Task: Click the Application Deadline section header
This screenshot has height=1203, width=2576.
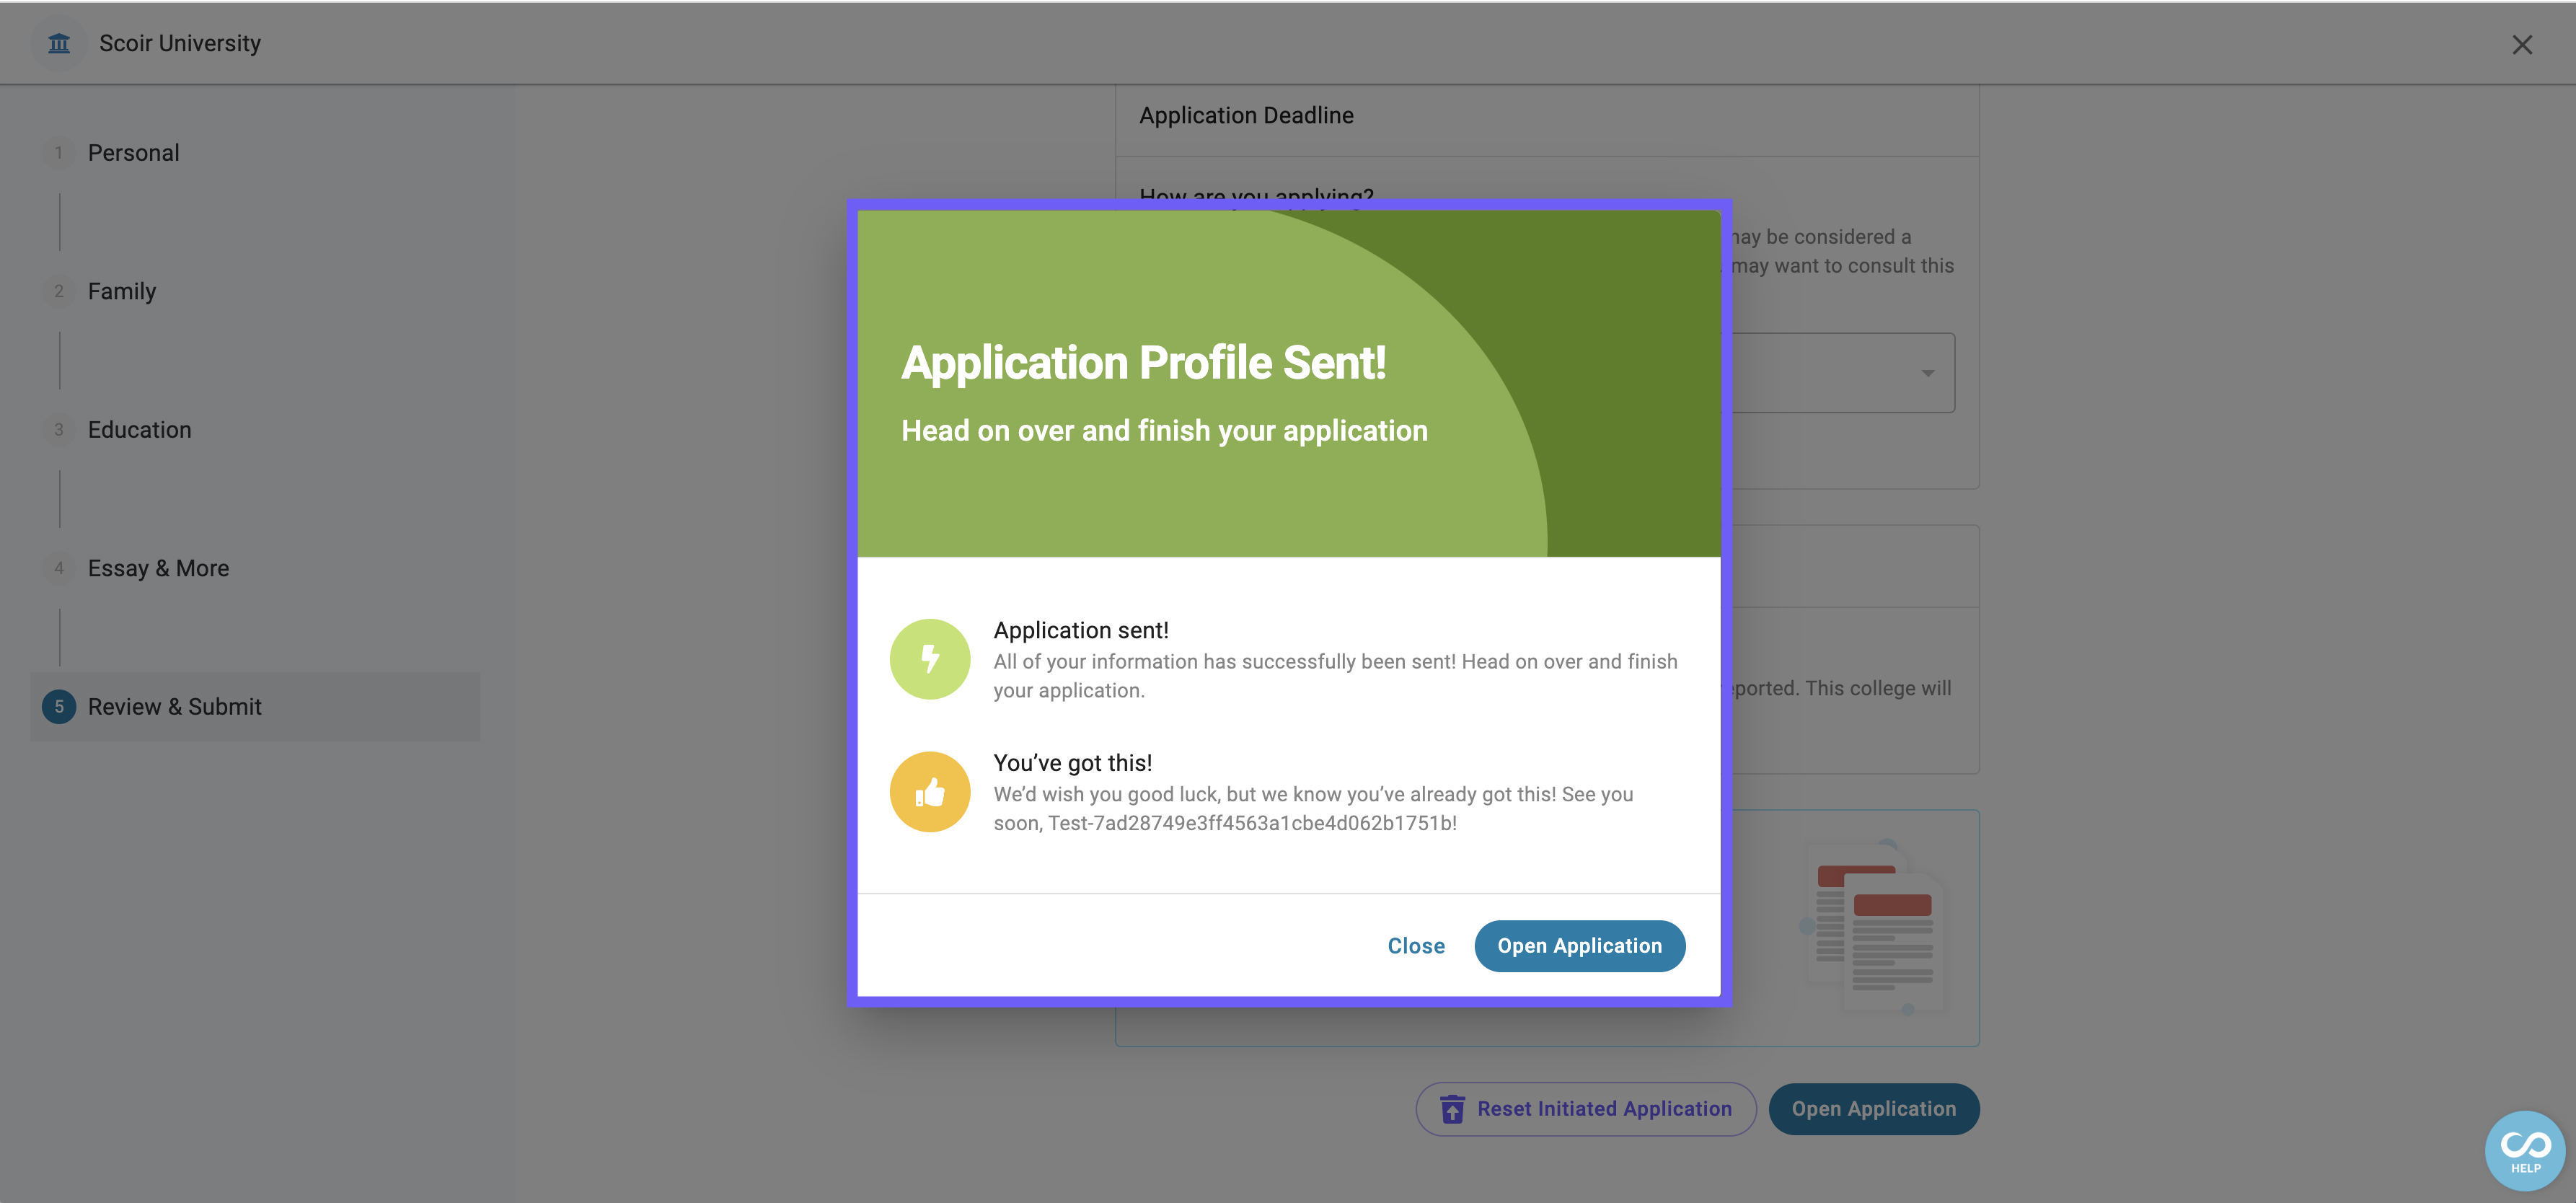Action: (1246, 116)
